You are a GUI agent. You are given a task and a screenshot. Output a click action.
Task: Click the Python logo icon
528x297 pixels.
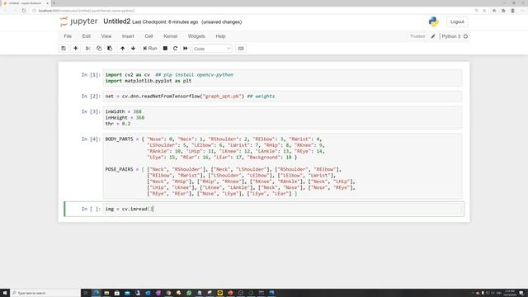tap(433, 22)
